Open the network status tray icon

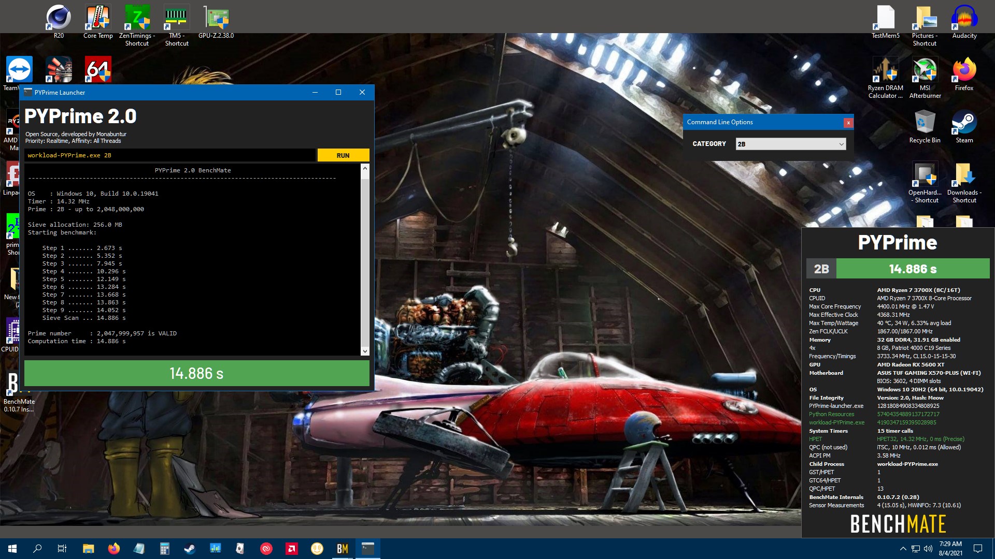point(916,549)
